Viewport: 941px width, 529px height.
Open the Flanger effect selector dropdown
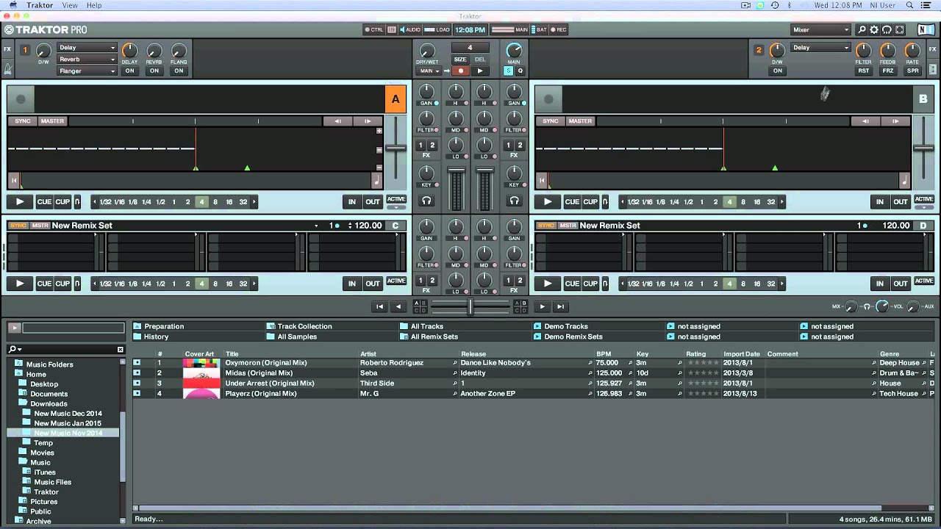pos(87,71)
